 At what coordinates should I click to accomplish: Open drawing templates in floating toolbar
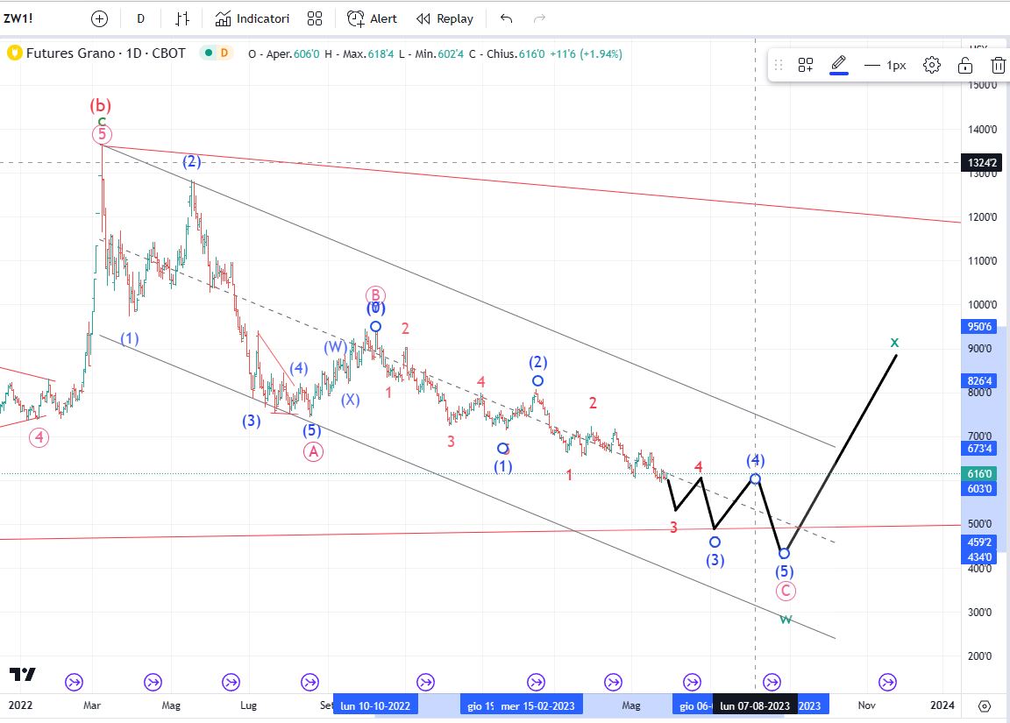coord(805,64)
